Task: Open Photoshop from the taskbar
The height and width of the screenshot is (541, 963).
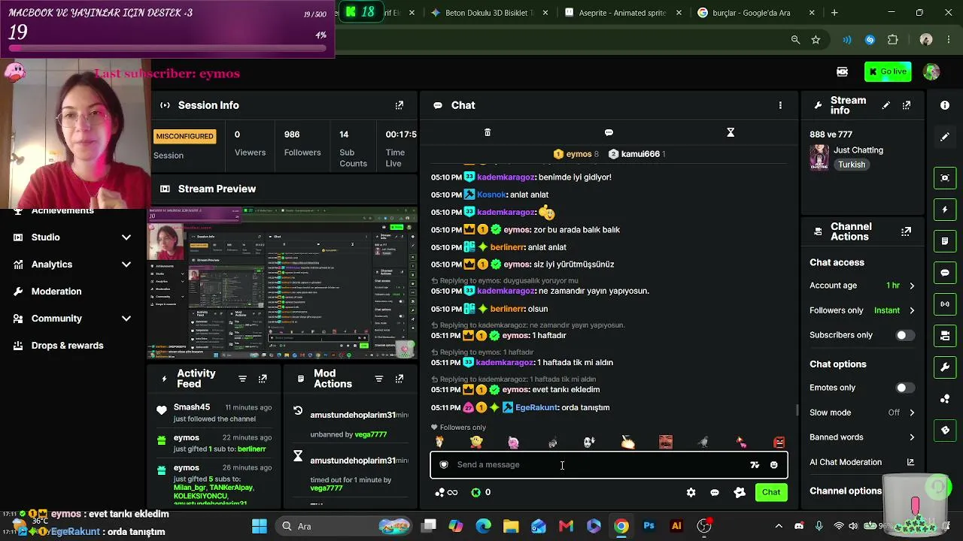Action: click(x=649, y=526)
